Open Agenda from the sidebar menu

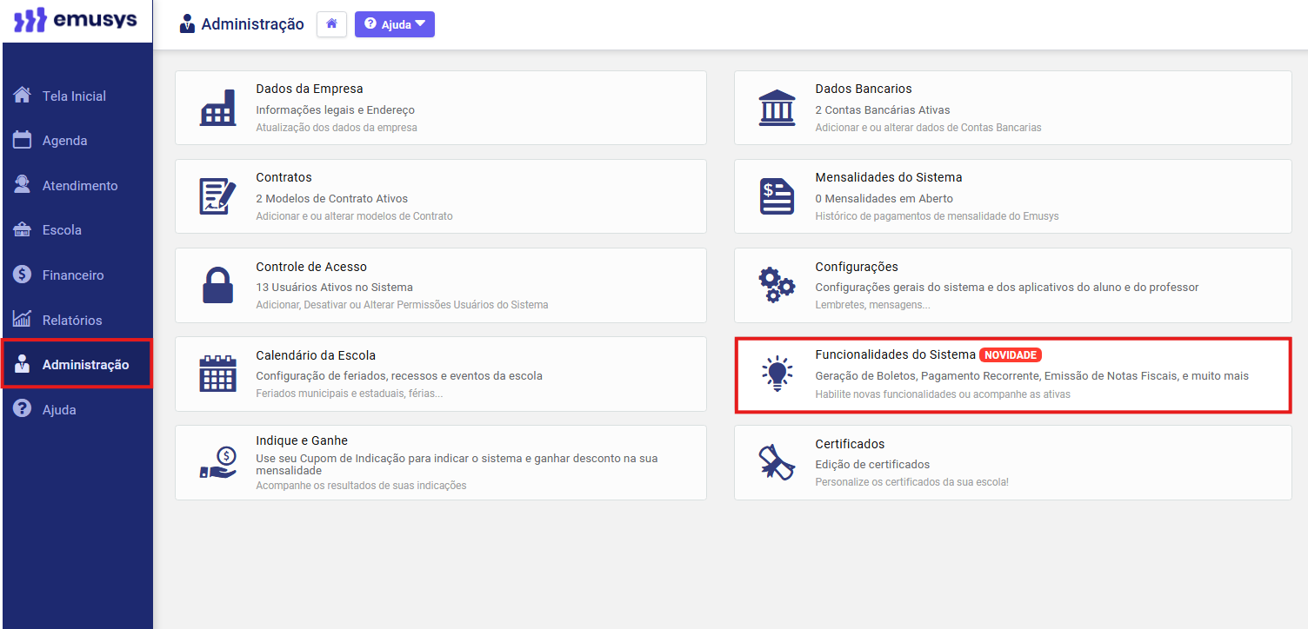[x=64, y=141]
